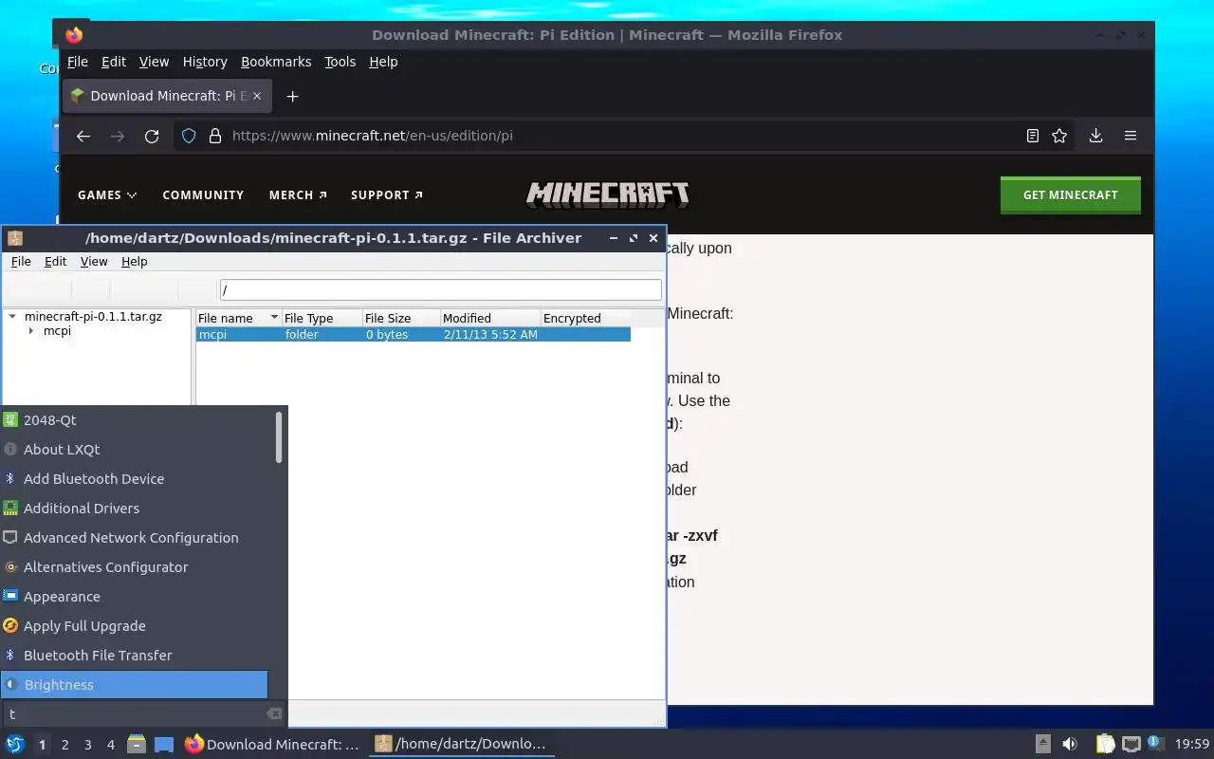
Task: Click the clock showing 19:59
Action: tap(1192, 745)
